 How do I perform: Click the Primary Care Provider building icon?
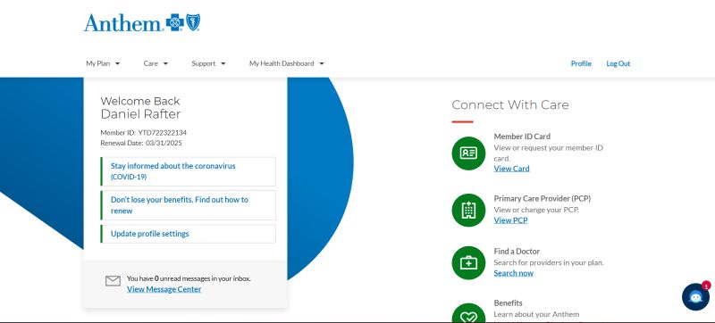(x=468, y=211)
